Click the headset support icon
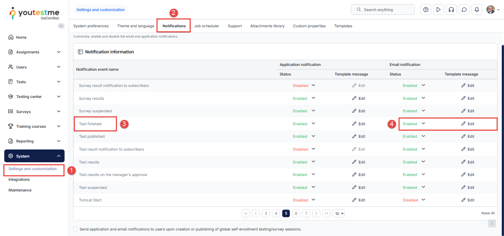The image size is (504, 236). coord(451,10)
